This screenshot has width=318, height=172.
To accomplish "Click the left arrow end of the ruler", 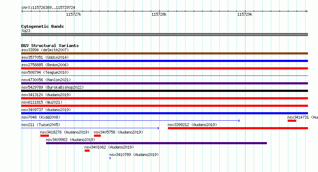I will tap(22, 11).
